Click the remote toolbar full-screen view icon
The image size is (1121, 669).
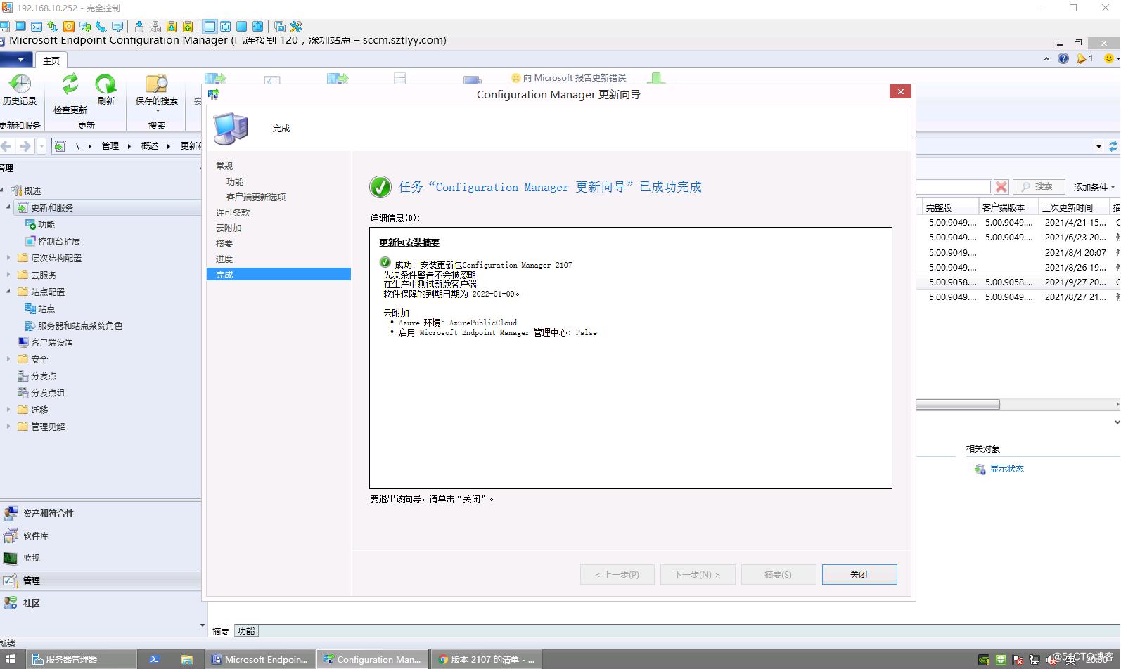[225, 27]
